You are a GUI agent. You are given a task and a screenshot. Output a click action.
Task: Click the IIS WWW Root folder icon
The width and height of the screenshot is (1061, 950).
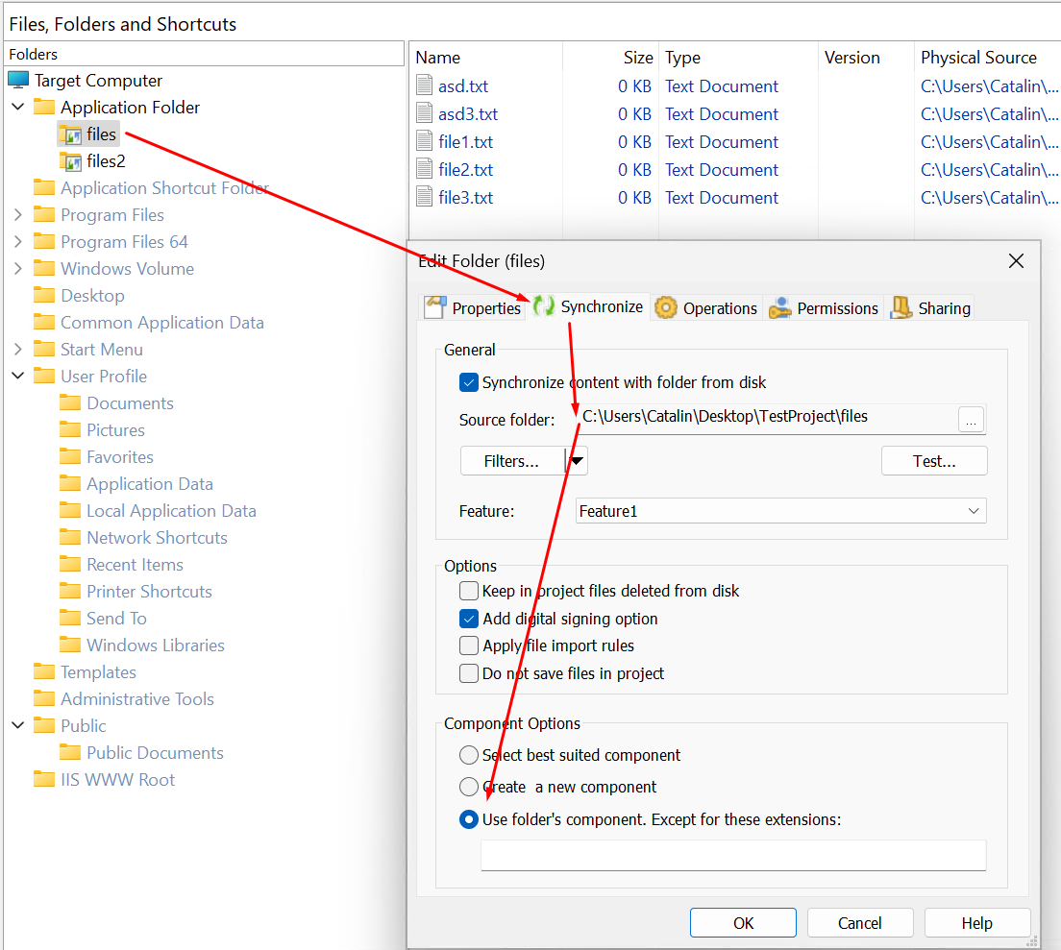[x=44, y=780]
